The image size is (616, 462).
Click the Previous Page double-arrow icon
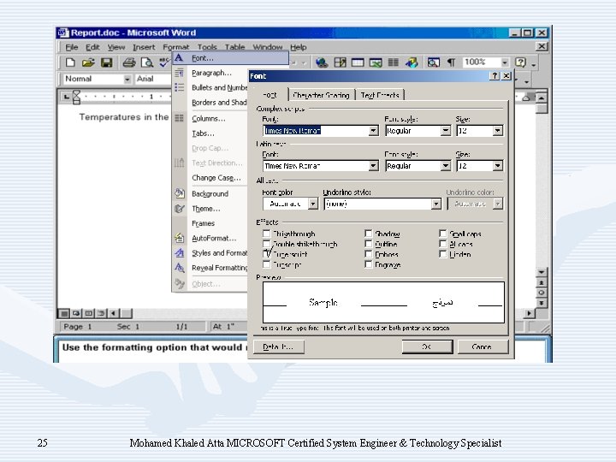[542, 282]
